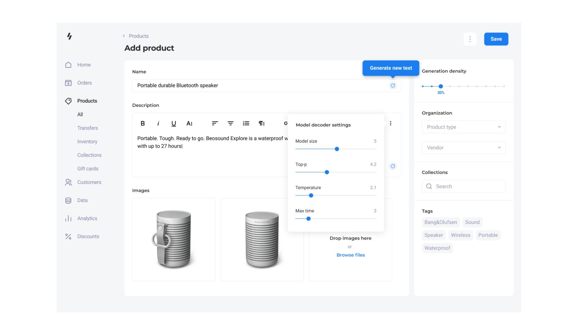Open the second speaker image thumbnail
This screenshot has height=335, width=578.
tap(262, 239)
